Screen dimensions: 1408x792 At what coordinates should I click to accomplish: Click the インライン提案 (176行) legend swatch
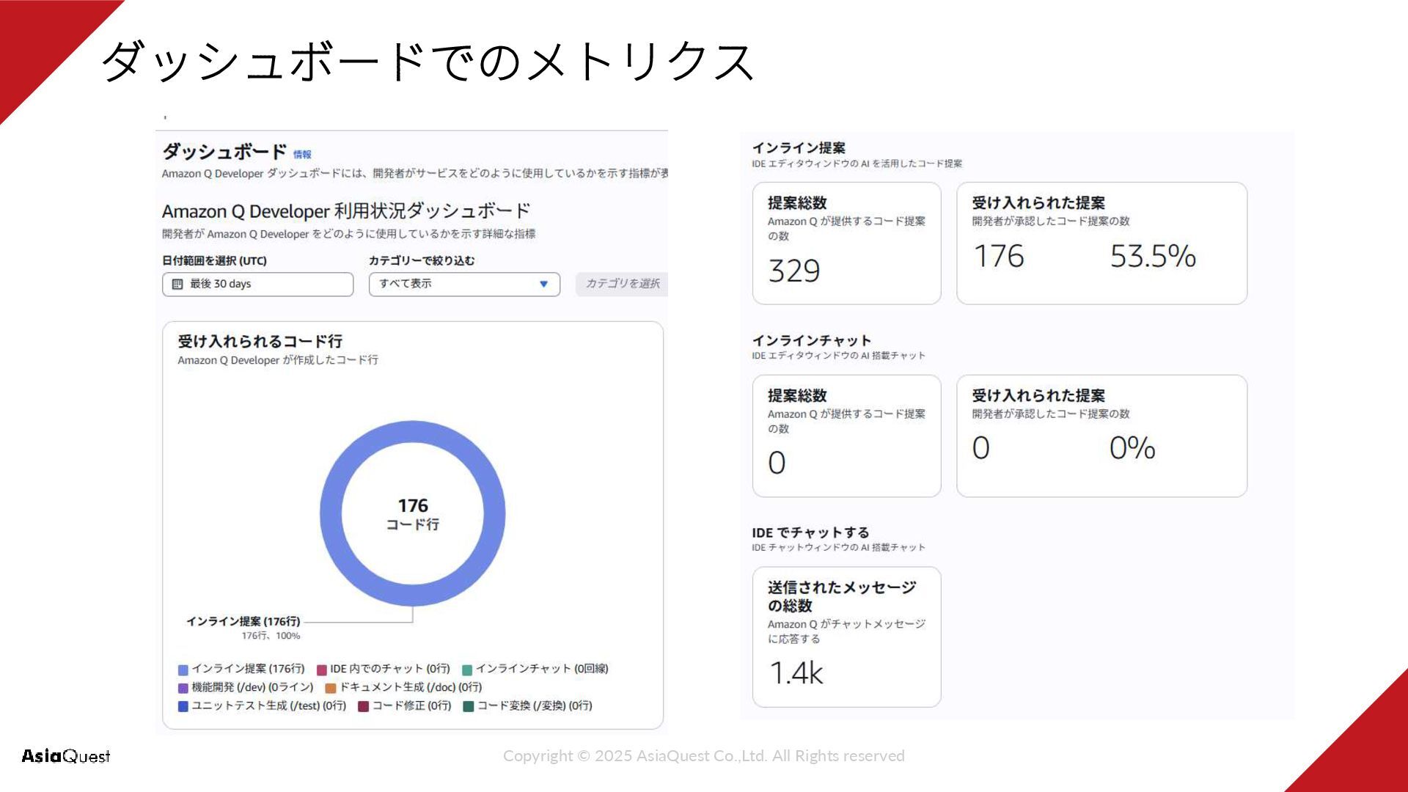tap(183, 670)
